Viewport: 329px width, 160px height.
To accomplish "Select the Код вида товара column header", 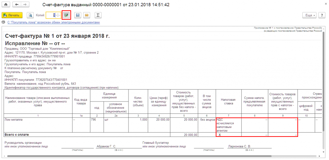I will coord(81,102).
